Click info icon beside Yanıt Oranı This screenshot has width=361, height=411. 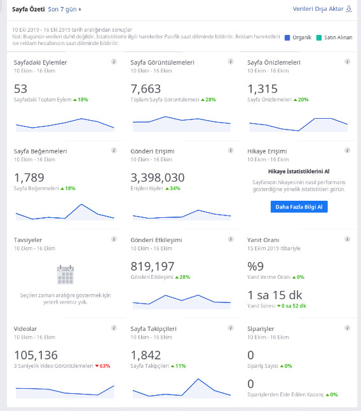click(348, 239)
